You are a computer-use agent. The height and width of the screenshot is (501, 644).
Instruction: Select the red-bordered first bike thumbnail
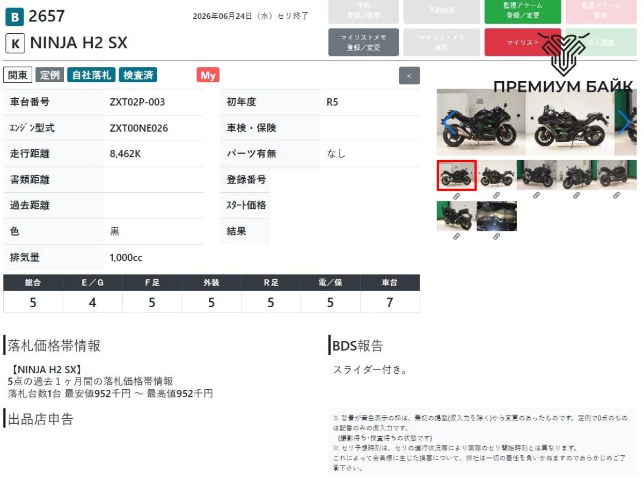[x=456, y=175]
